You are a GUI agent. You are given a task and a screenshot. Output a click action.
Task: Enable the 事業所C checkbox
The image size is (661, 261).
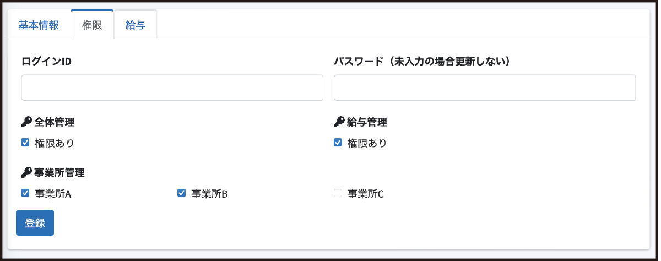pyautogui.click(x=338, y=193)
